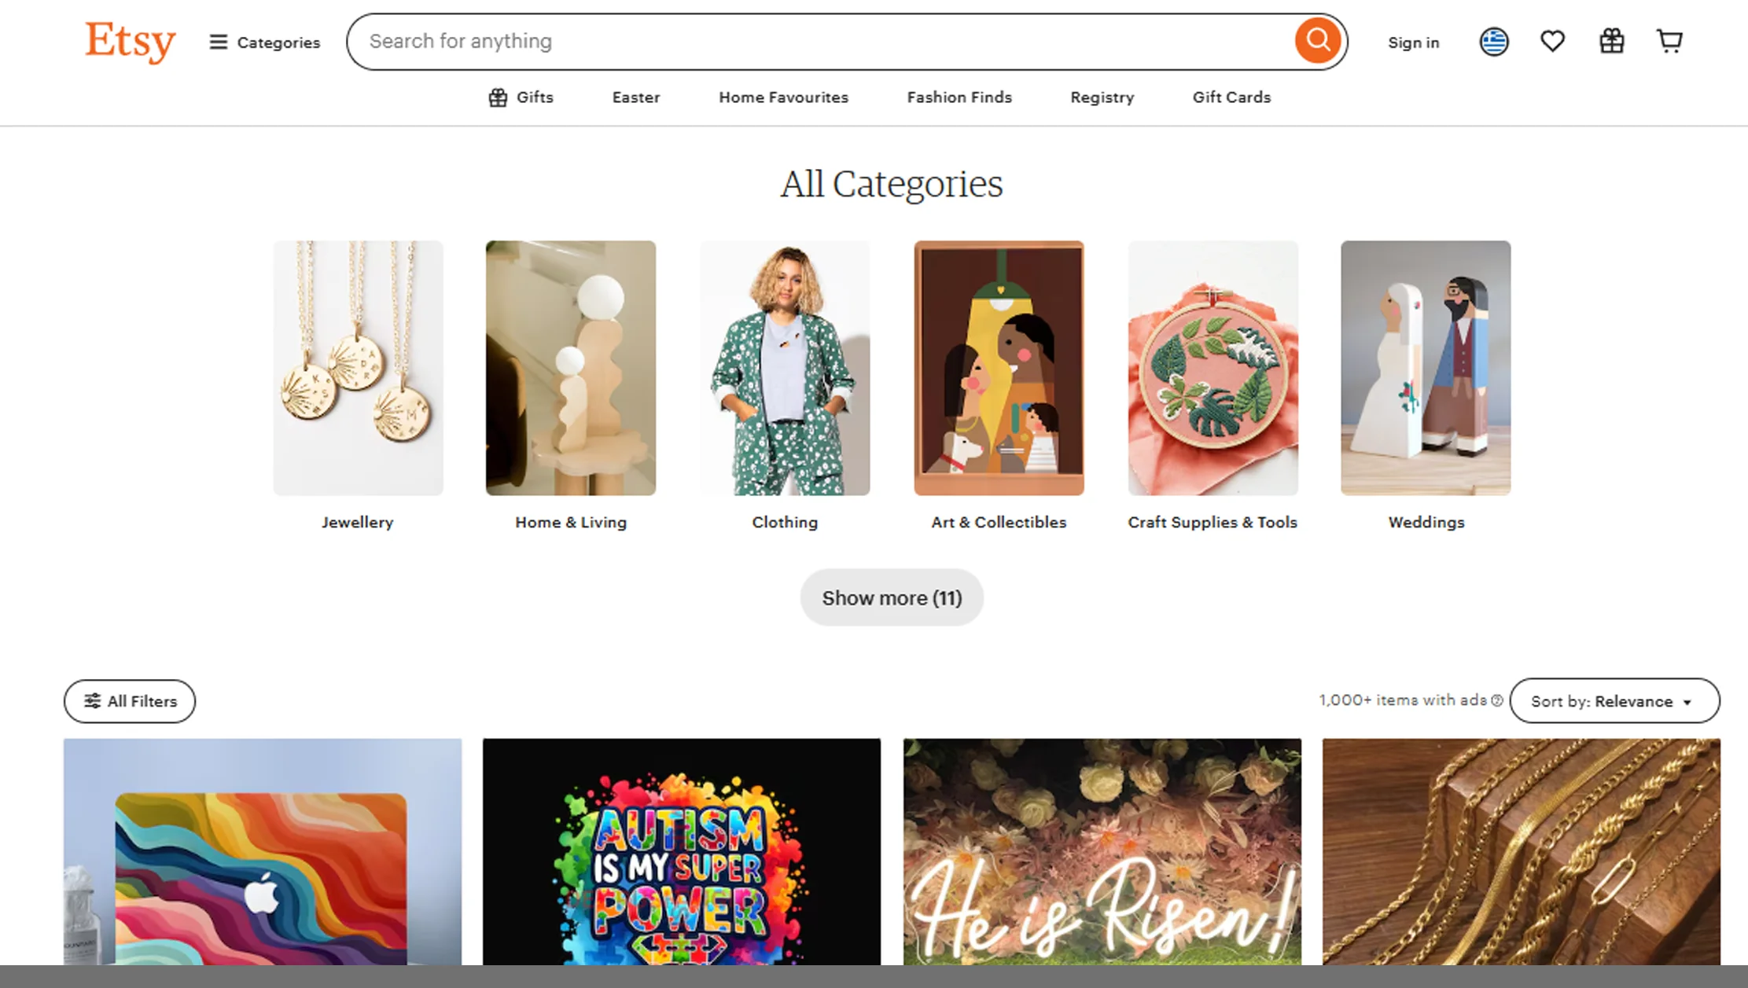Click the Etsy logo to go home

click(129, 42)
